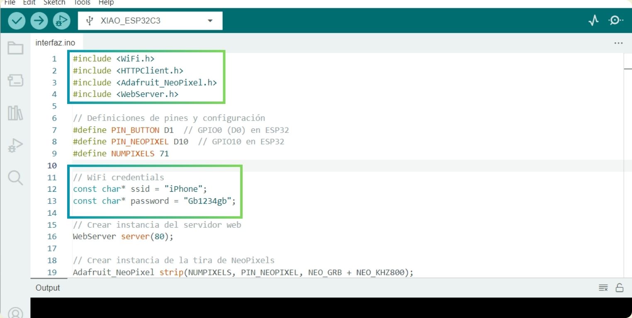Click the black output console area
Screen dimensions: 632x318
tap(331, 308)
